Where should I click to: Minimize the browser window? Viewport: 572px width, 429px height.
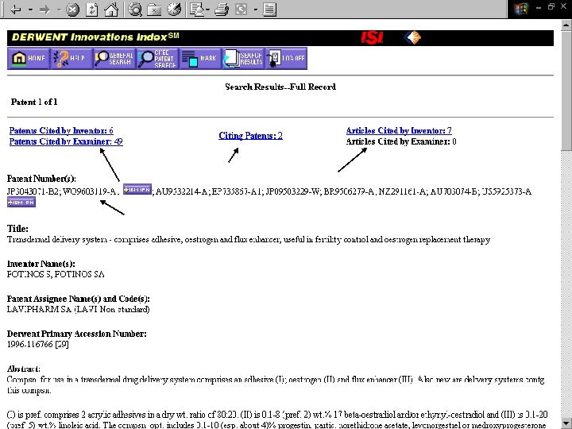[x=539, y=7]
